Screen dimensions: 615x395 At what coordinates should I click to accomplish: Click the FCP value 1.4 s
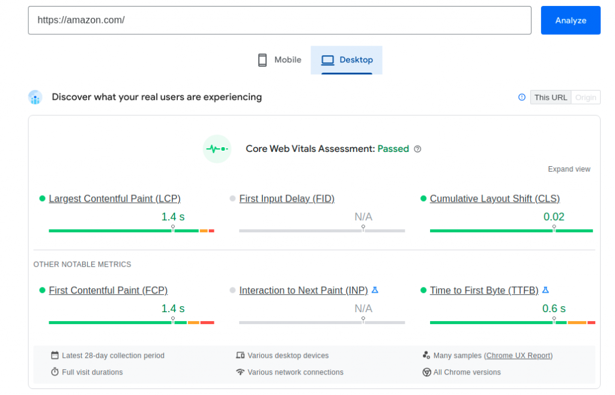pyautogui.click(x=173, y=309)
